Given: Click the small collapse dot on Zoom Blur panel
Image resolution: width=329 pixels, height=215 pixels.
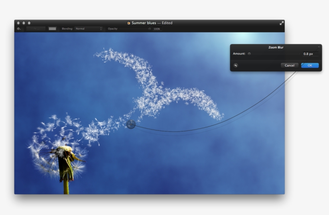Looking at the screenshot, I should pos(319,47).
